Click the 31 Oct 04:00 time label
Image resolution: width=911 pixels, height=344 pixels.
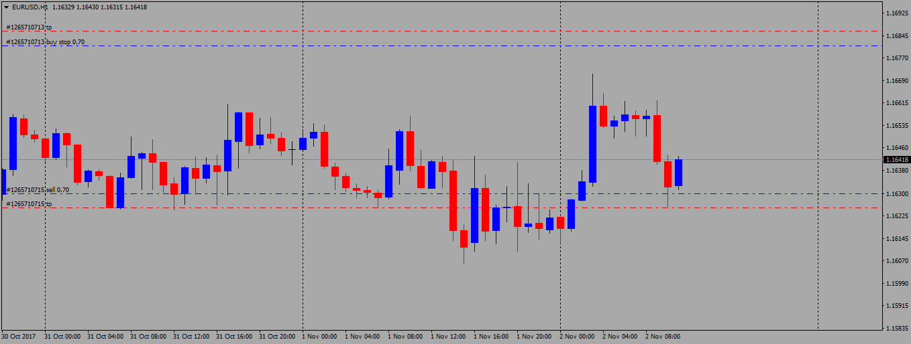[x=105, y=337]
